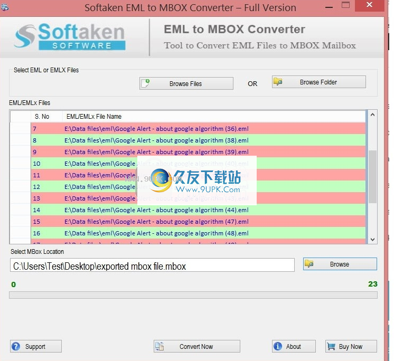Click the Softaken Software logo
Viewport: 394px width, 361px height.
[x=70, y=36]
